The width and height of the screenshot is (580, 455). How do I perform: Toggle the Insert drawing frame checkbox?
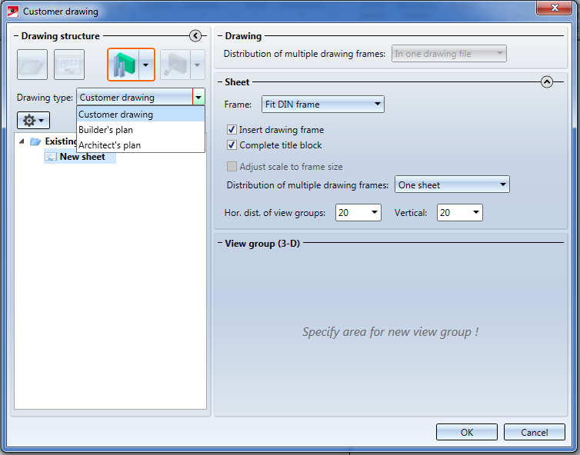(x=232, y=130)
